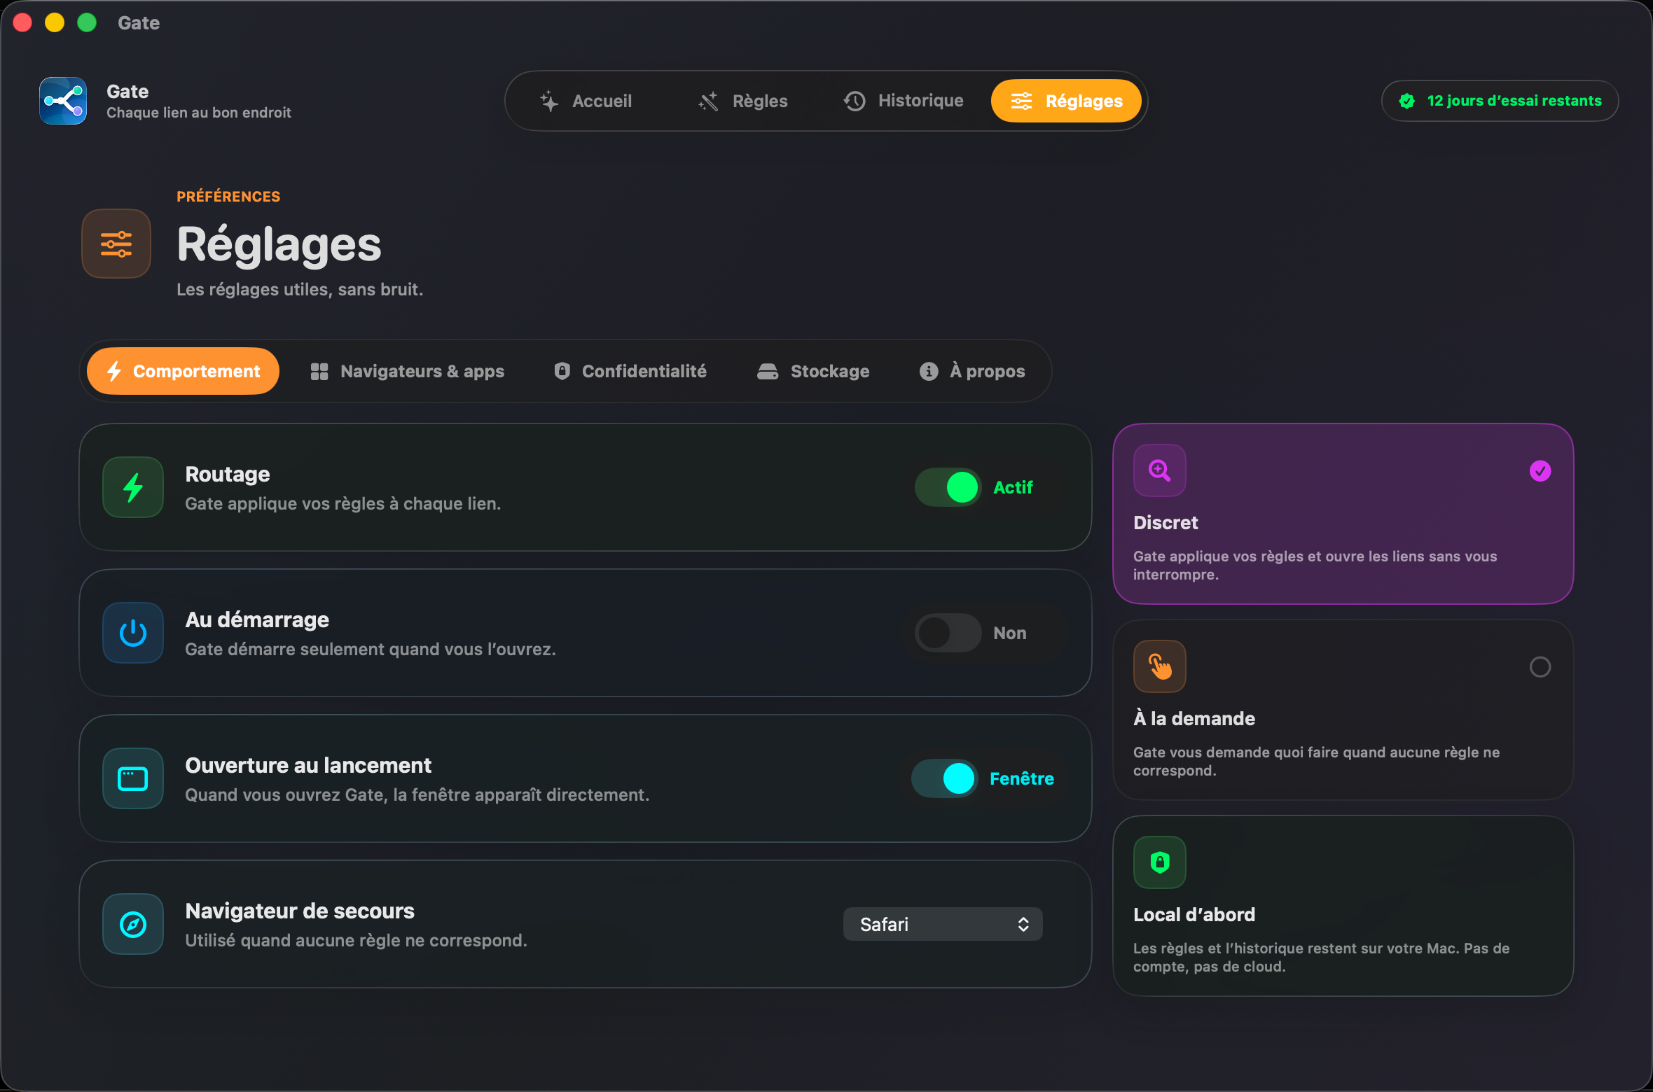The image size is (1653, 1092).
Task: Toggle the Ouverture au lancement switch
Action: click(x=944, y=778)
